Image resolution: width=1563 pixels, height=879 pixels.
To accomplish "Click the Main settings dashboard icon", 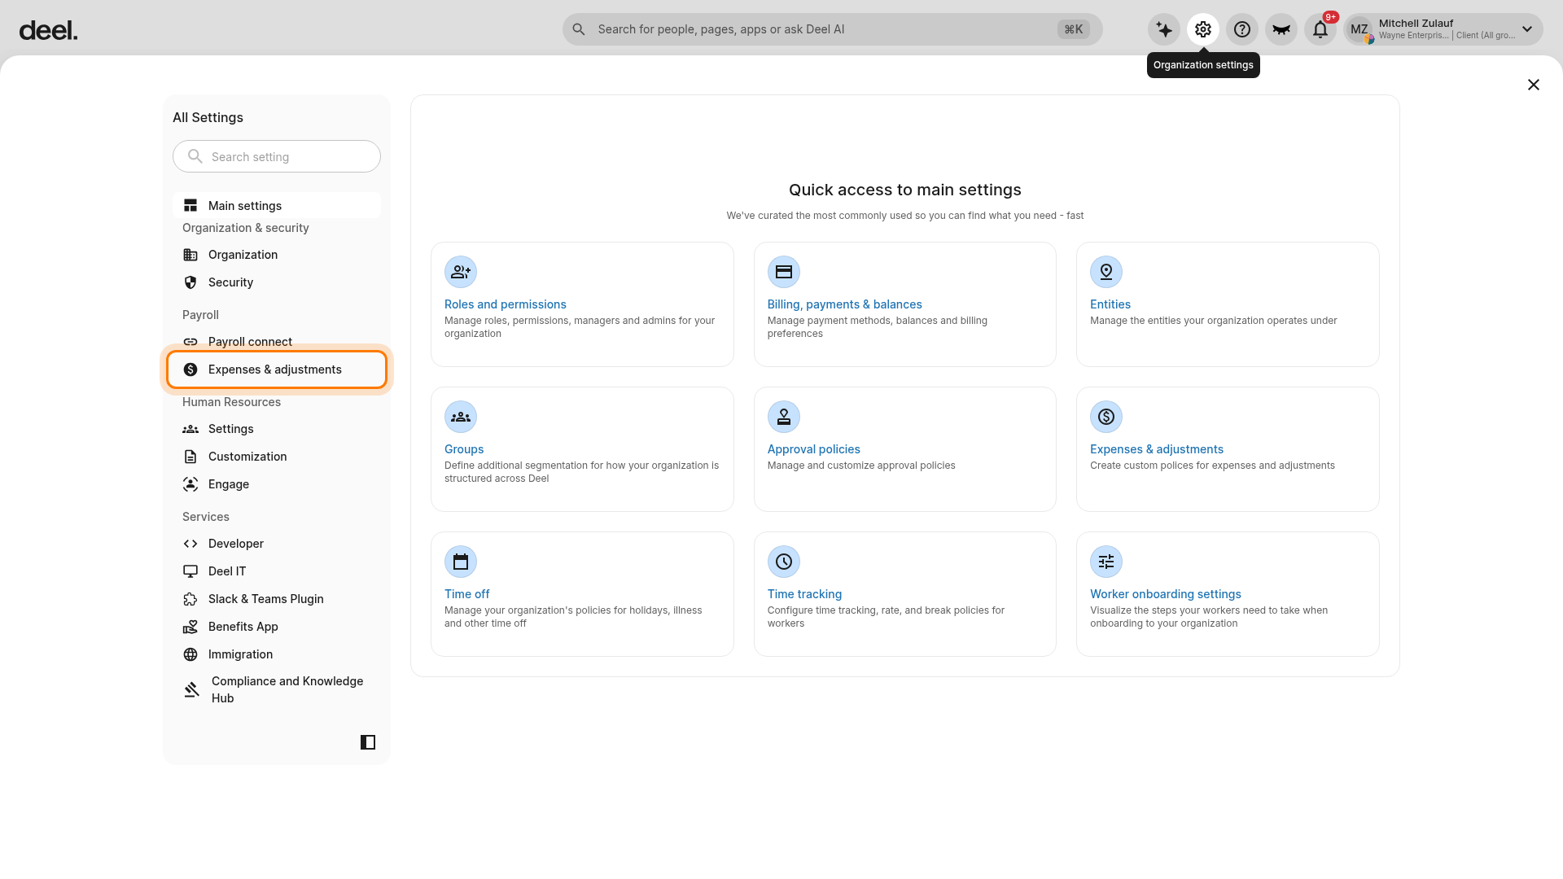I will 190,205.
